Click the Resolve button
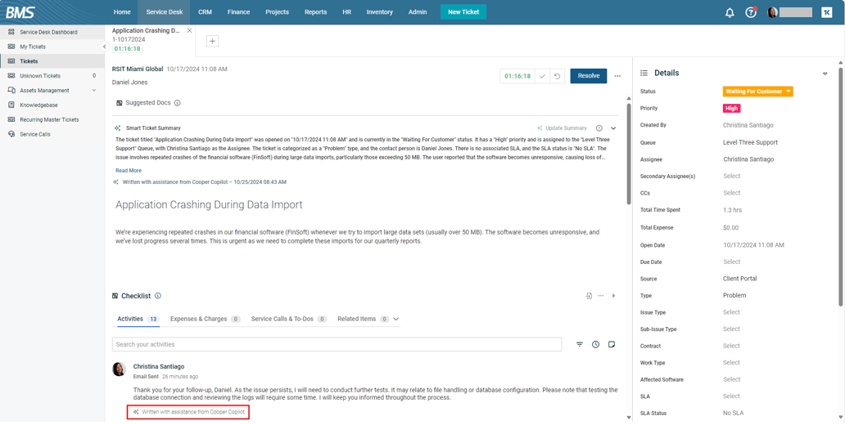Image resolution: width=845 pixels, height=425 pixels. click(588, 76)
